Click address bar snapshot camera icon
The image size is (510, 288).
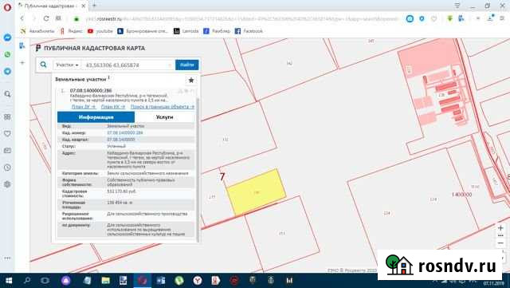[410, 19]
